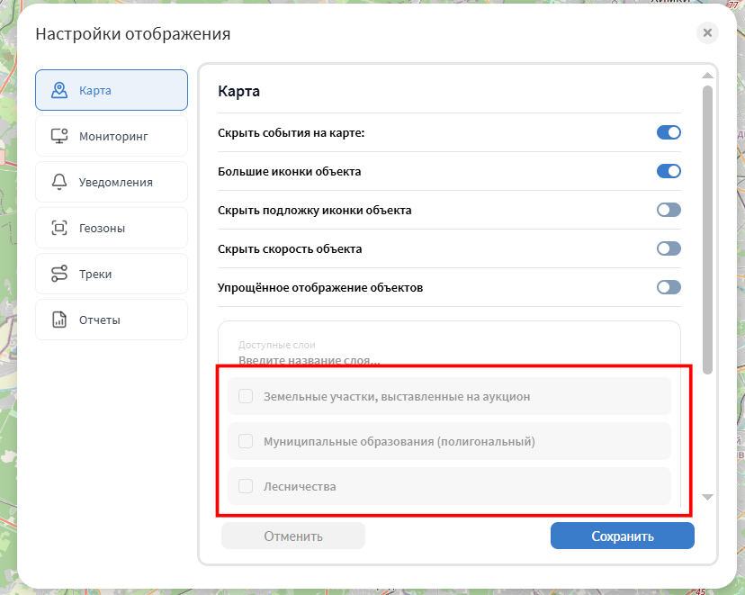The image size is (745, 595).
Task: Enable Упрощённое отображение объектов switch
Action: point(669,287)
